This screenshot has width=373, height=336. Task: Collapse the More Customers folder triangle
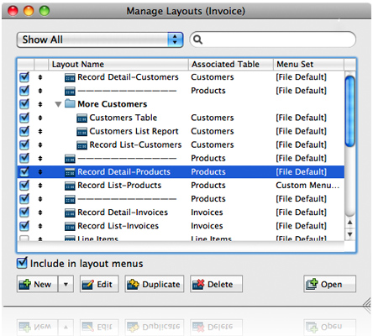click(58, 104)
